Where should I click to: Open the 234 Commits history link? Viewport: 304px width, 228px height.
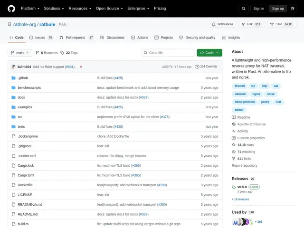pos(206,66)
